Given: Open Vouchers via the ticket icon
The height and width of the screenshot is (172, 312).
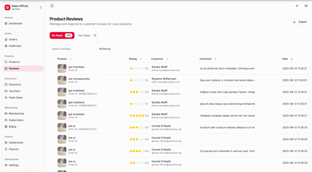Looking at the screenshot, I should pos(6,91).
